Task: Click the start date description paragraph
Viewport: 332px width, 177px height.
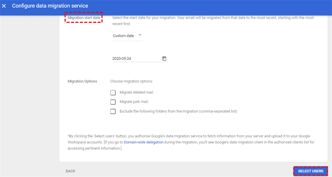Action: coord(213,21)
